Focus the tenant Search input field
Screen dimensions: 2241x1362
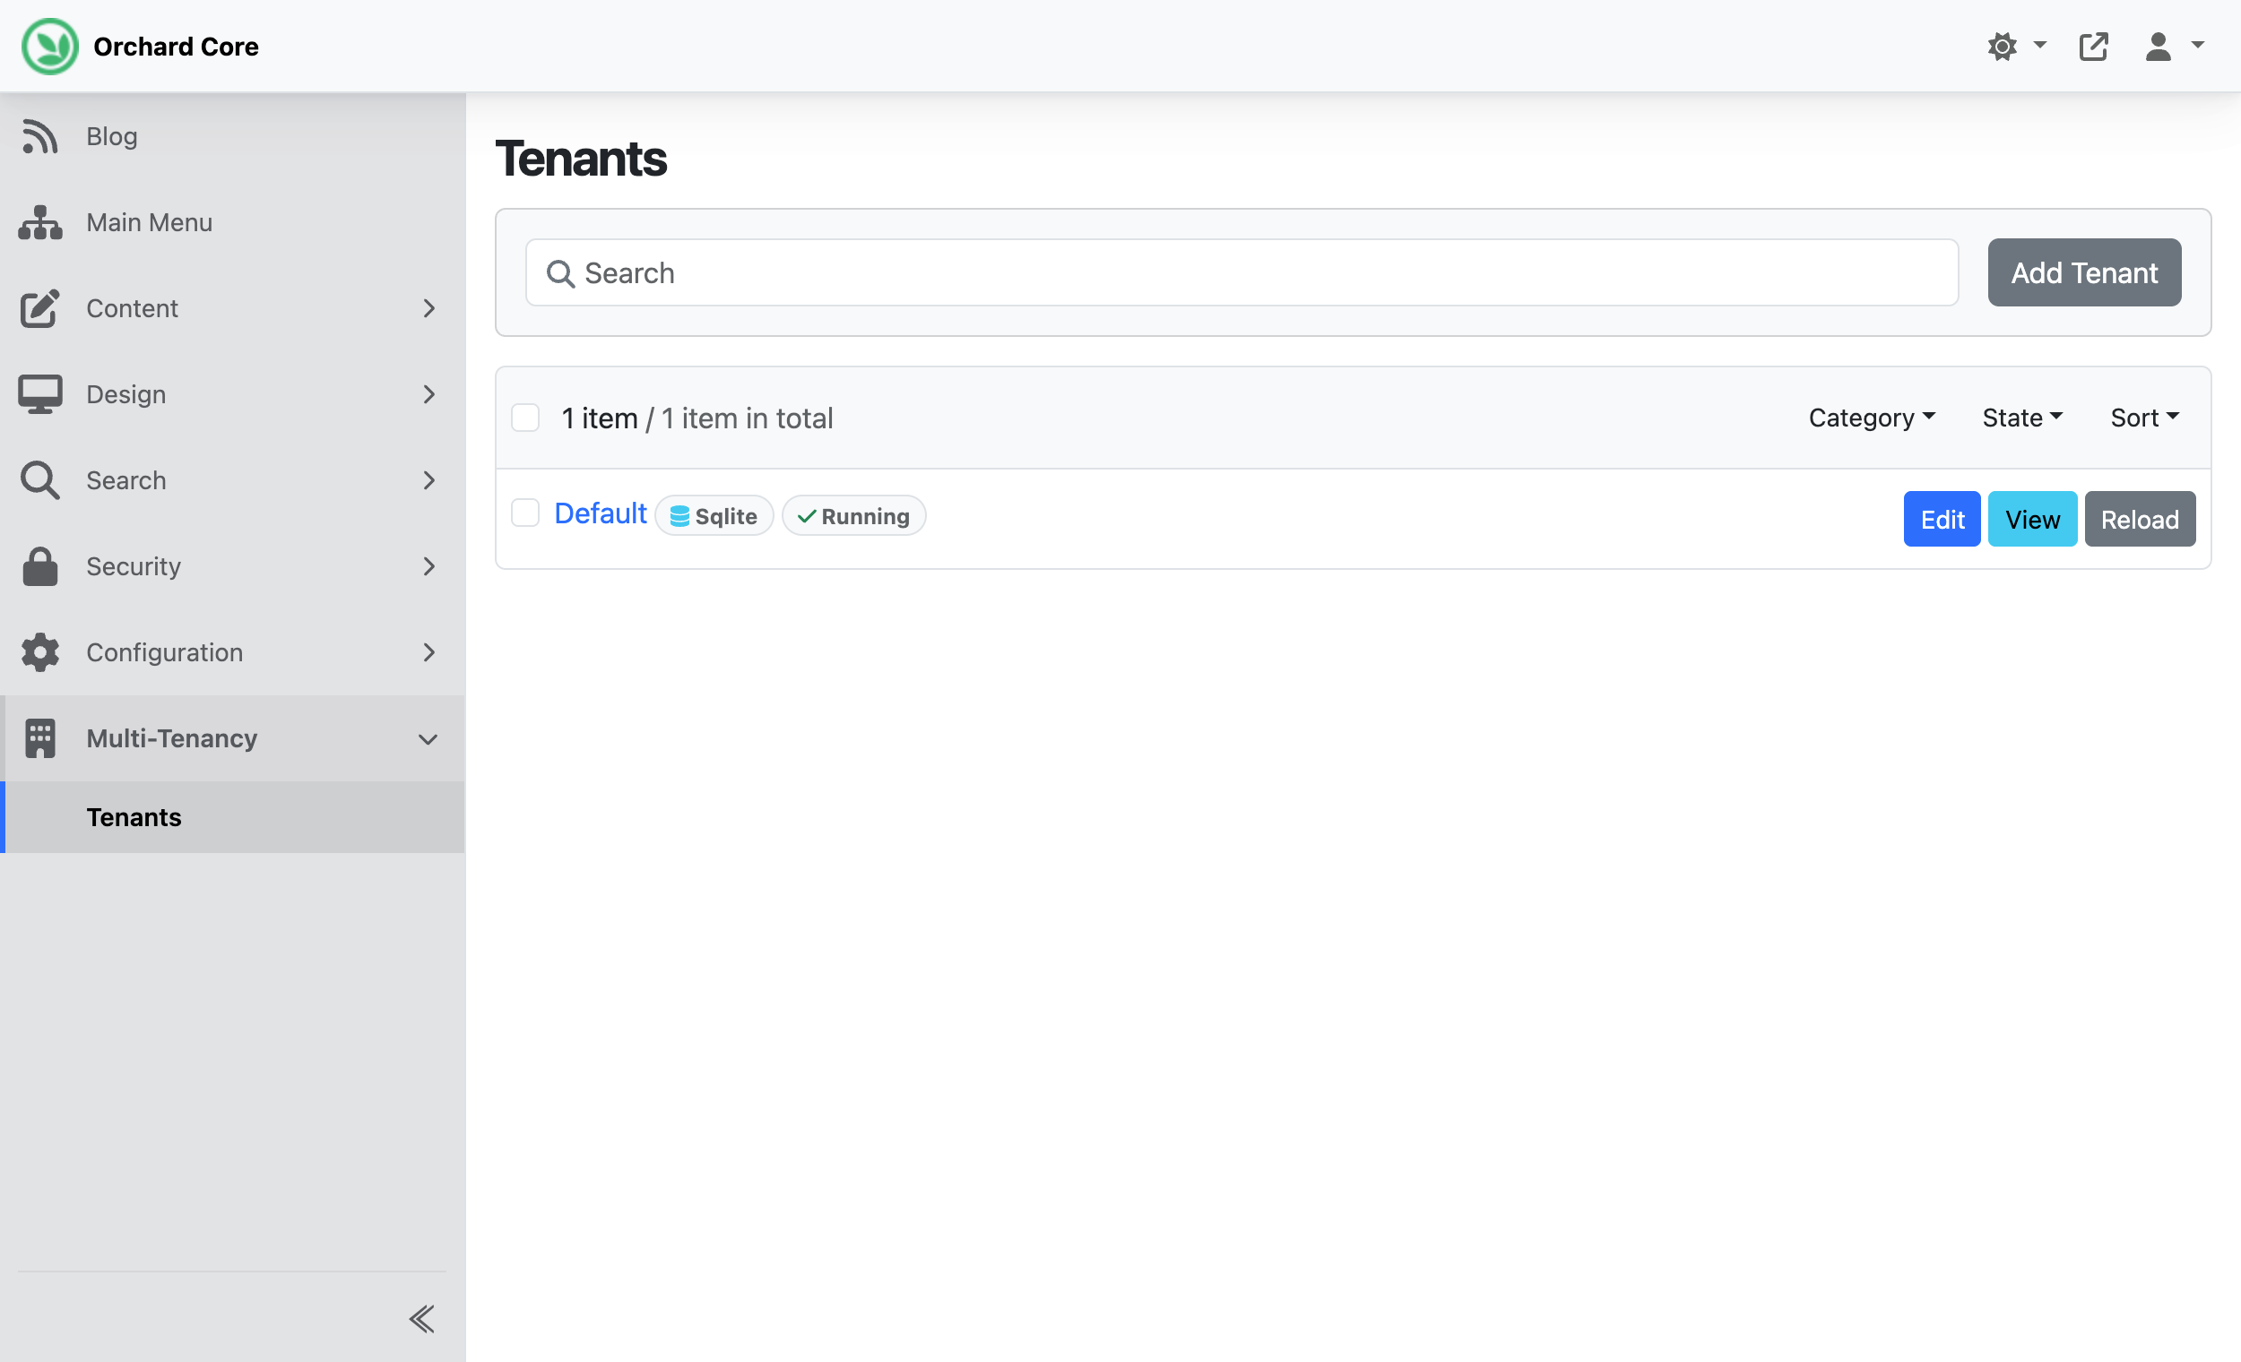click(x=1242, y=272)
